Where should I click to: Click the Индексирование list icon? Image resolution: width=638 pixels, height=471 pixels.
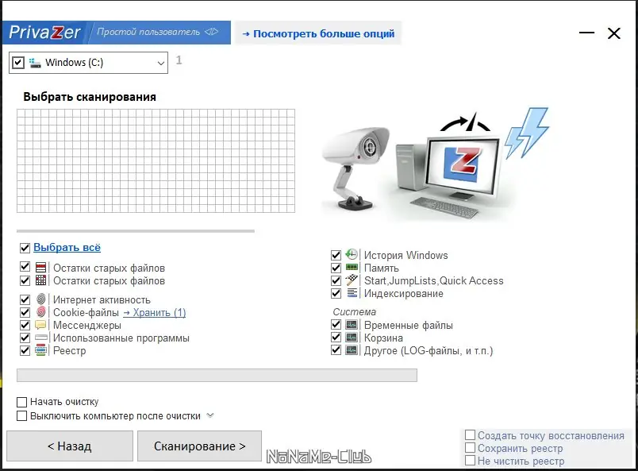pos(352,292)
